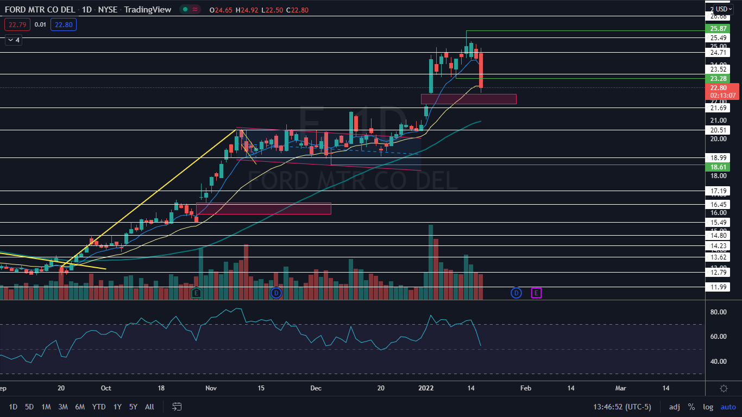
Task: Click the pink data quality indicator icon
Action: pos(194,9)
